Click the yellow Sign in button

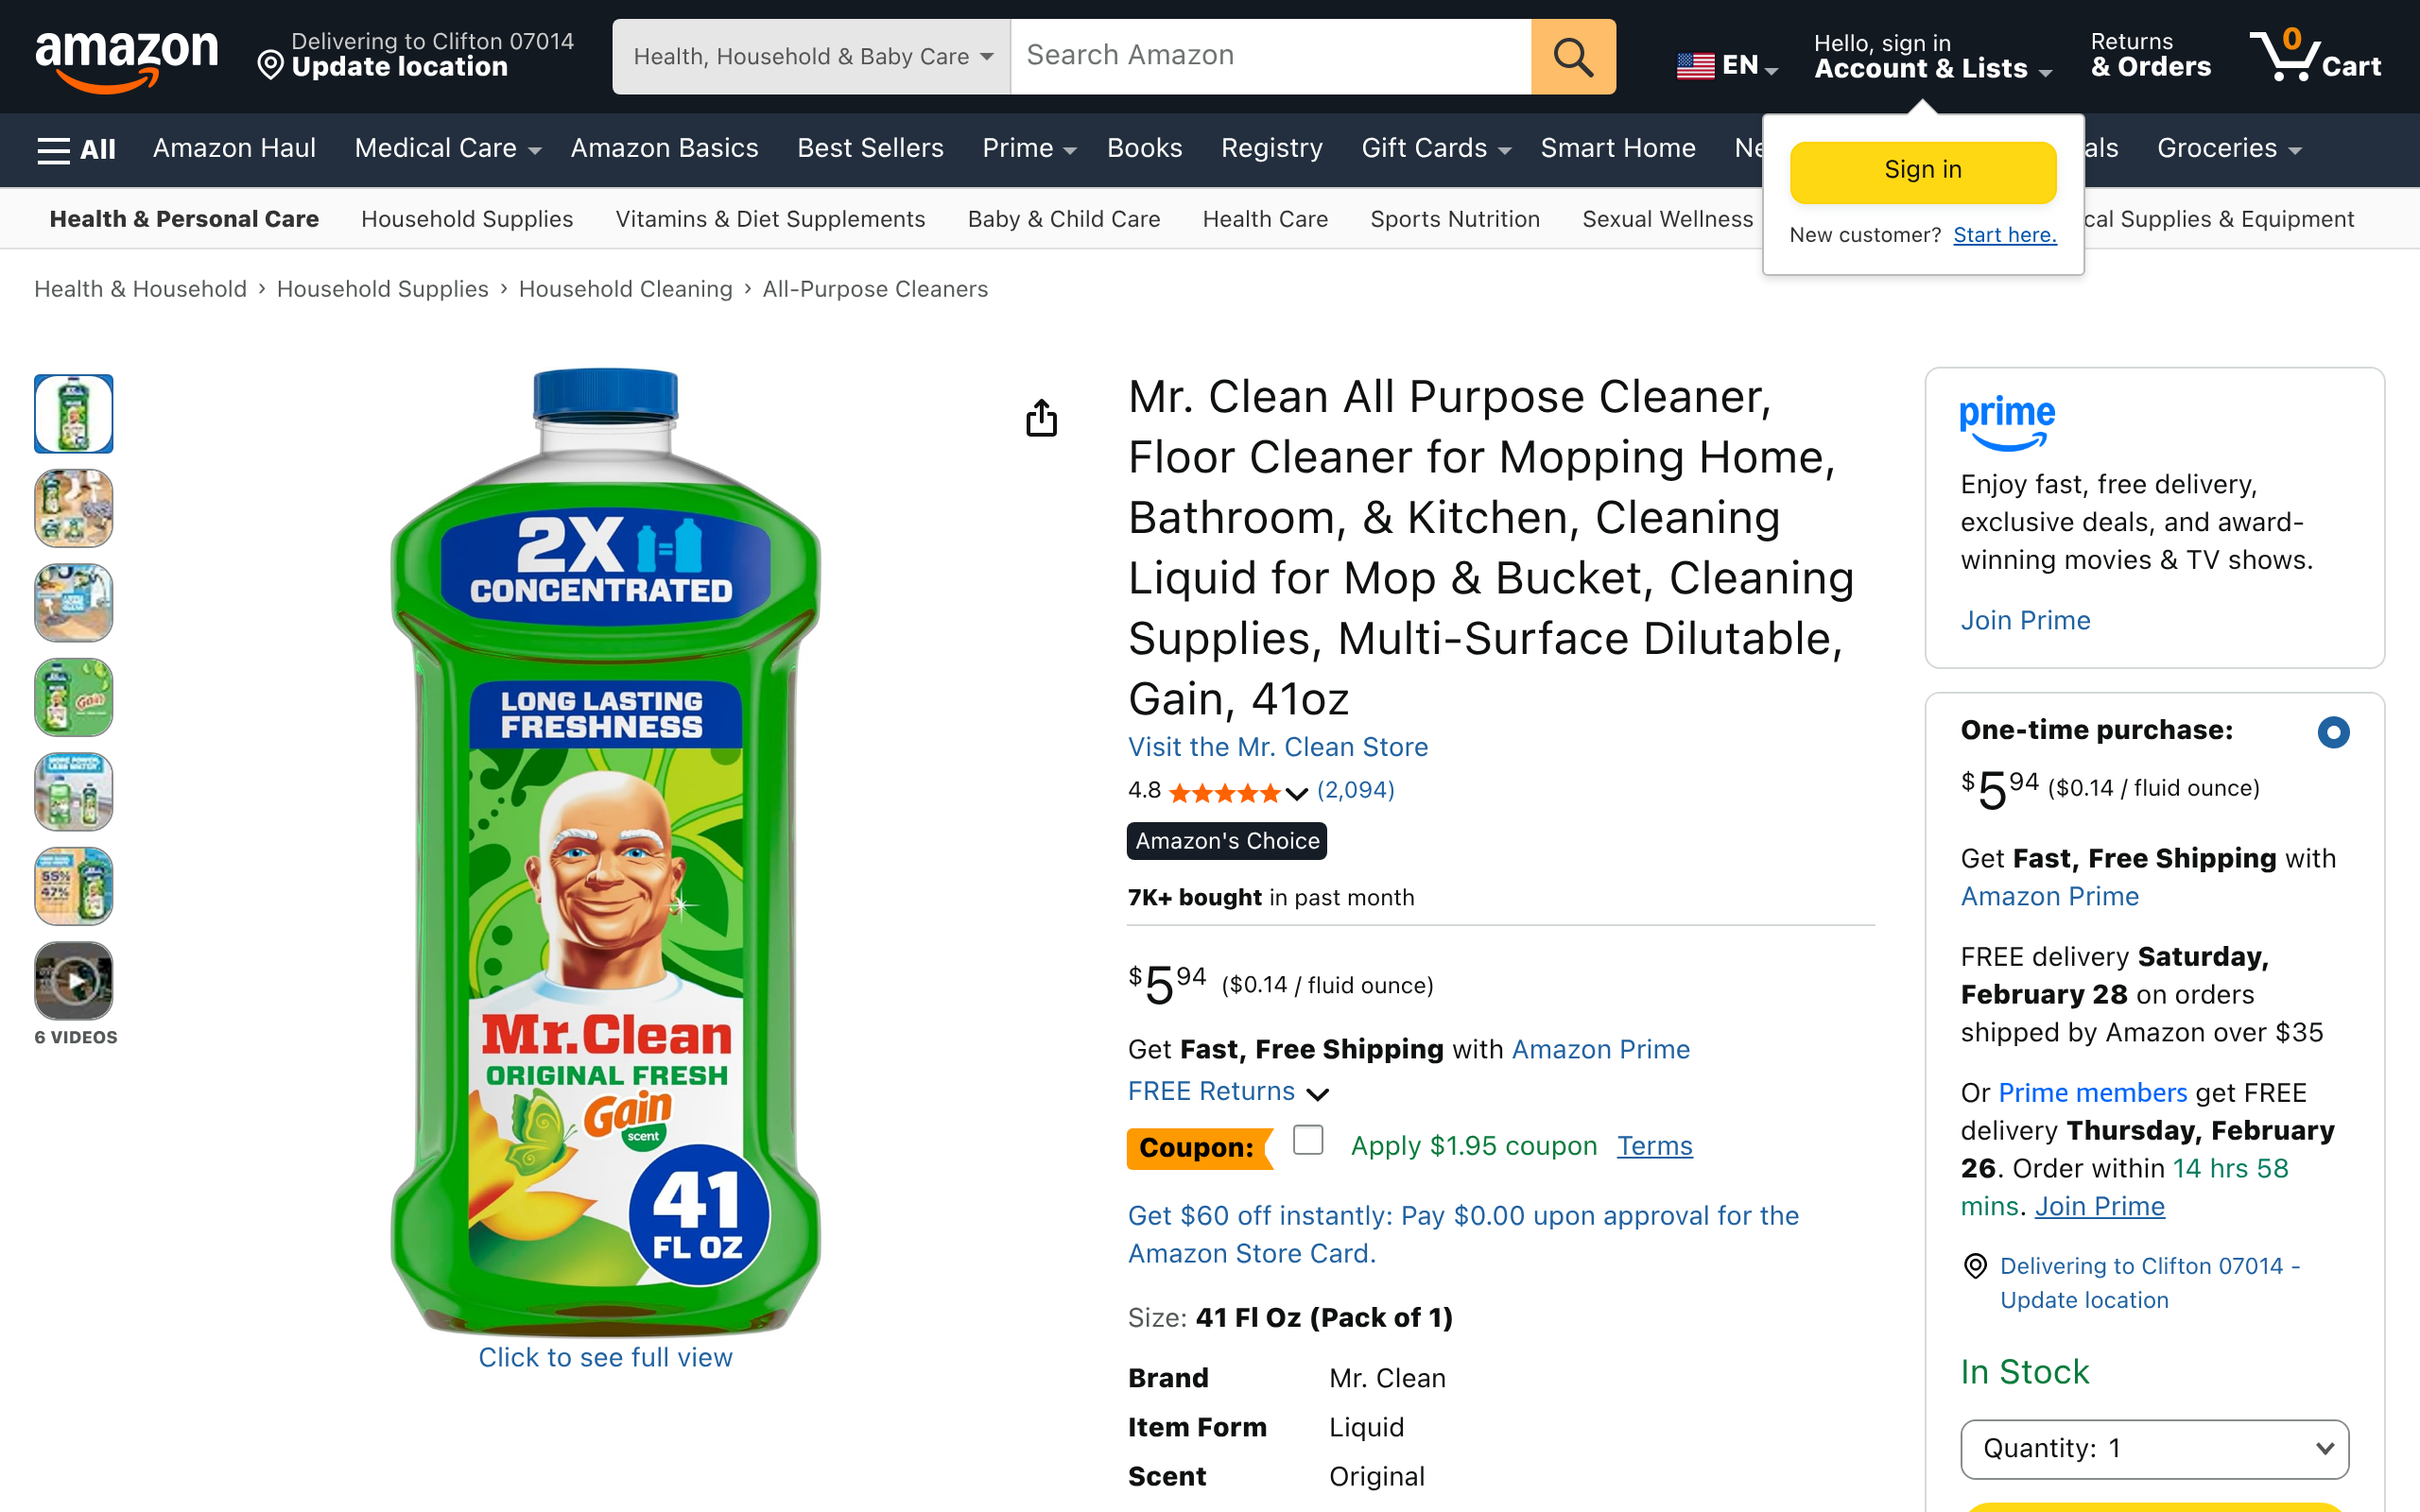tap(1922, 171)
